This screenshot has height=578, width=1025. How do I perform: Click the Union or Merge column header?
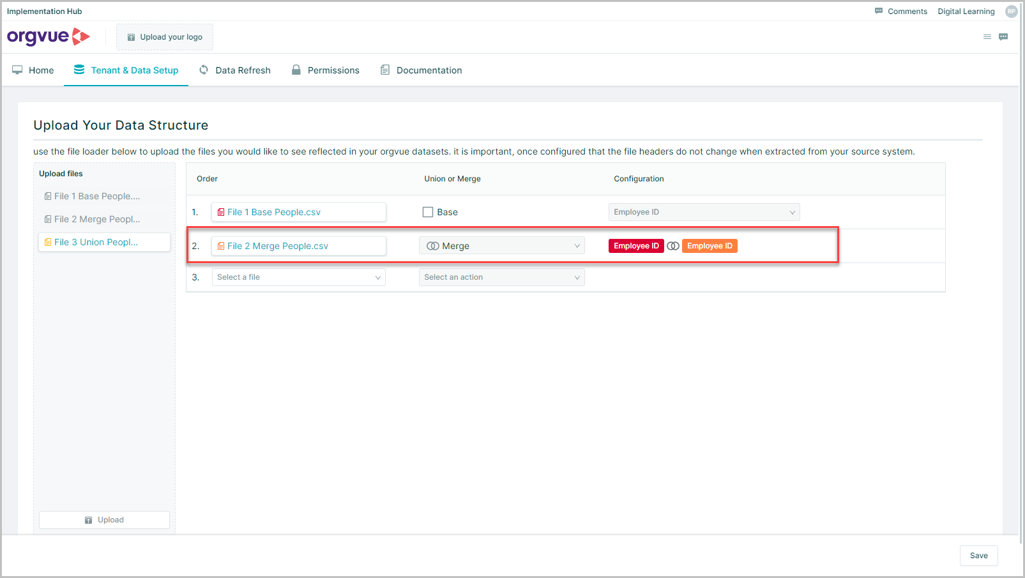tap(453, 179)
